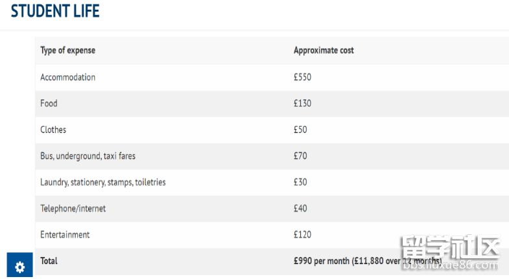Click the STUDENT LIFE heading

pos(55,11)
